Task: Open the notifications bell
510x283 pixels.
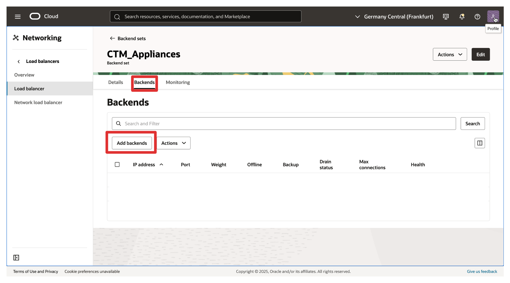Action: (462, 17)
